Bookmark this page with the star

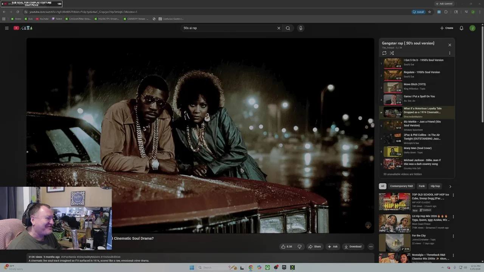(x=430, y=12)
